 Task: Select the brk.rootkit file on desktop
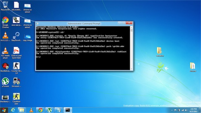tap(16, 6)
